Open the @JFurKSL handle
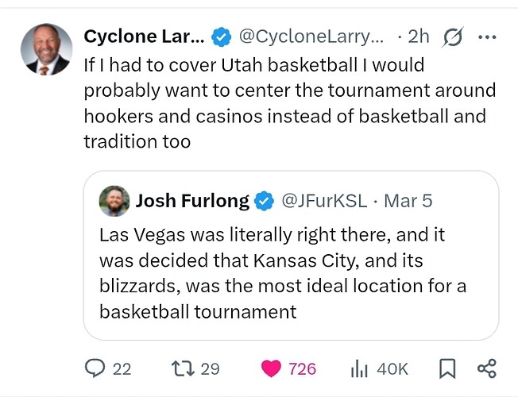Image resolution: width=518 pixels, height=397 pixels. tap(324, 201)
